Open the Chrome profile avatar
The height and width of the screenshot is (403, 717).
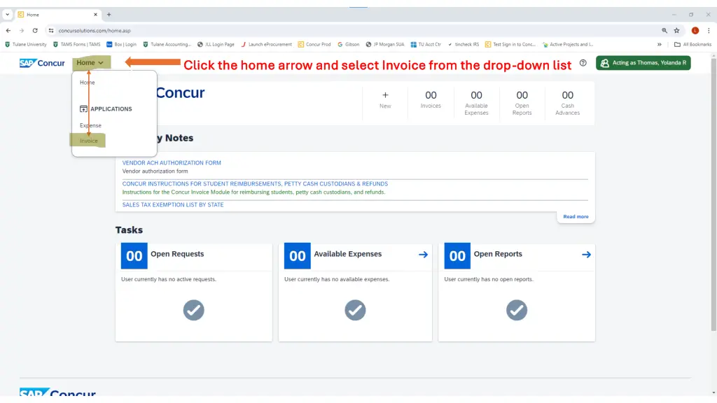coord(695,31)
